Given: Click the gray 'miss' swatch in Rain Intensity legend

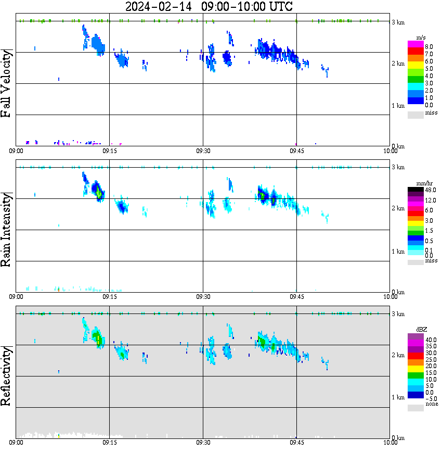Looking at the screenshot, I should point(415,262).
